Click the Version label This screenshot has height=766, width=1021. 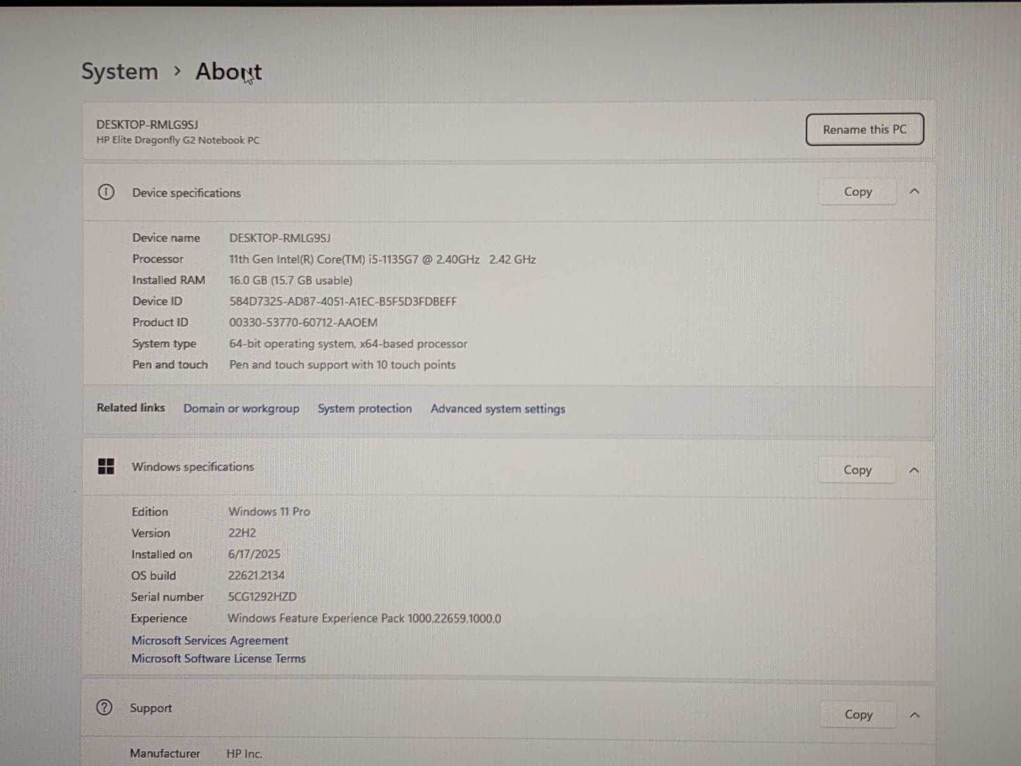[151, 533]
